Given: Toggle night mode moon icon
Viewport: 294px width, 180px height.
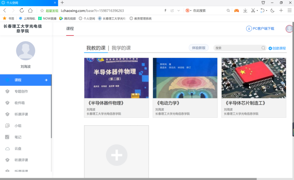Looking at the screenshot, I should 272,11.
